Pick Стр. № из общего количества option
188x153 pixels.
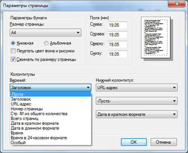click(x=50, y=114)
